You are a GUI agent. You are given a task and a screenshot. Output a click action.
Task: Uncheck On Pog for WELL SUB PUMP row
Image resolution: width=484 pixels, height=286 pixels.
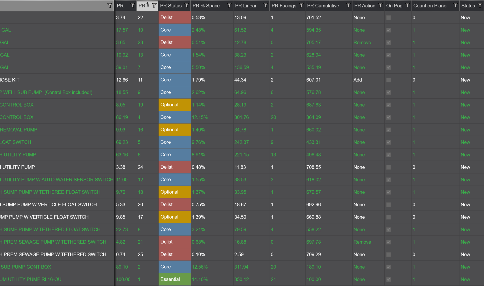[388, 92]
